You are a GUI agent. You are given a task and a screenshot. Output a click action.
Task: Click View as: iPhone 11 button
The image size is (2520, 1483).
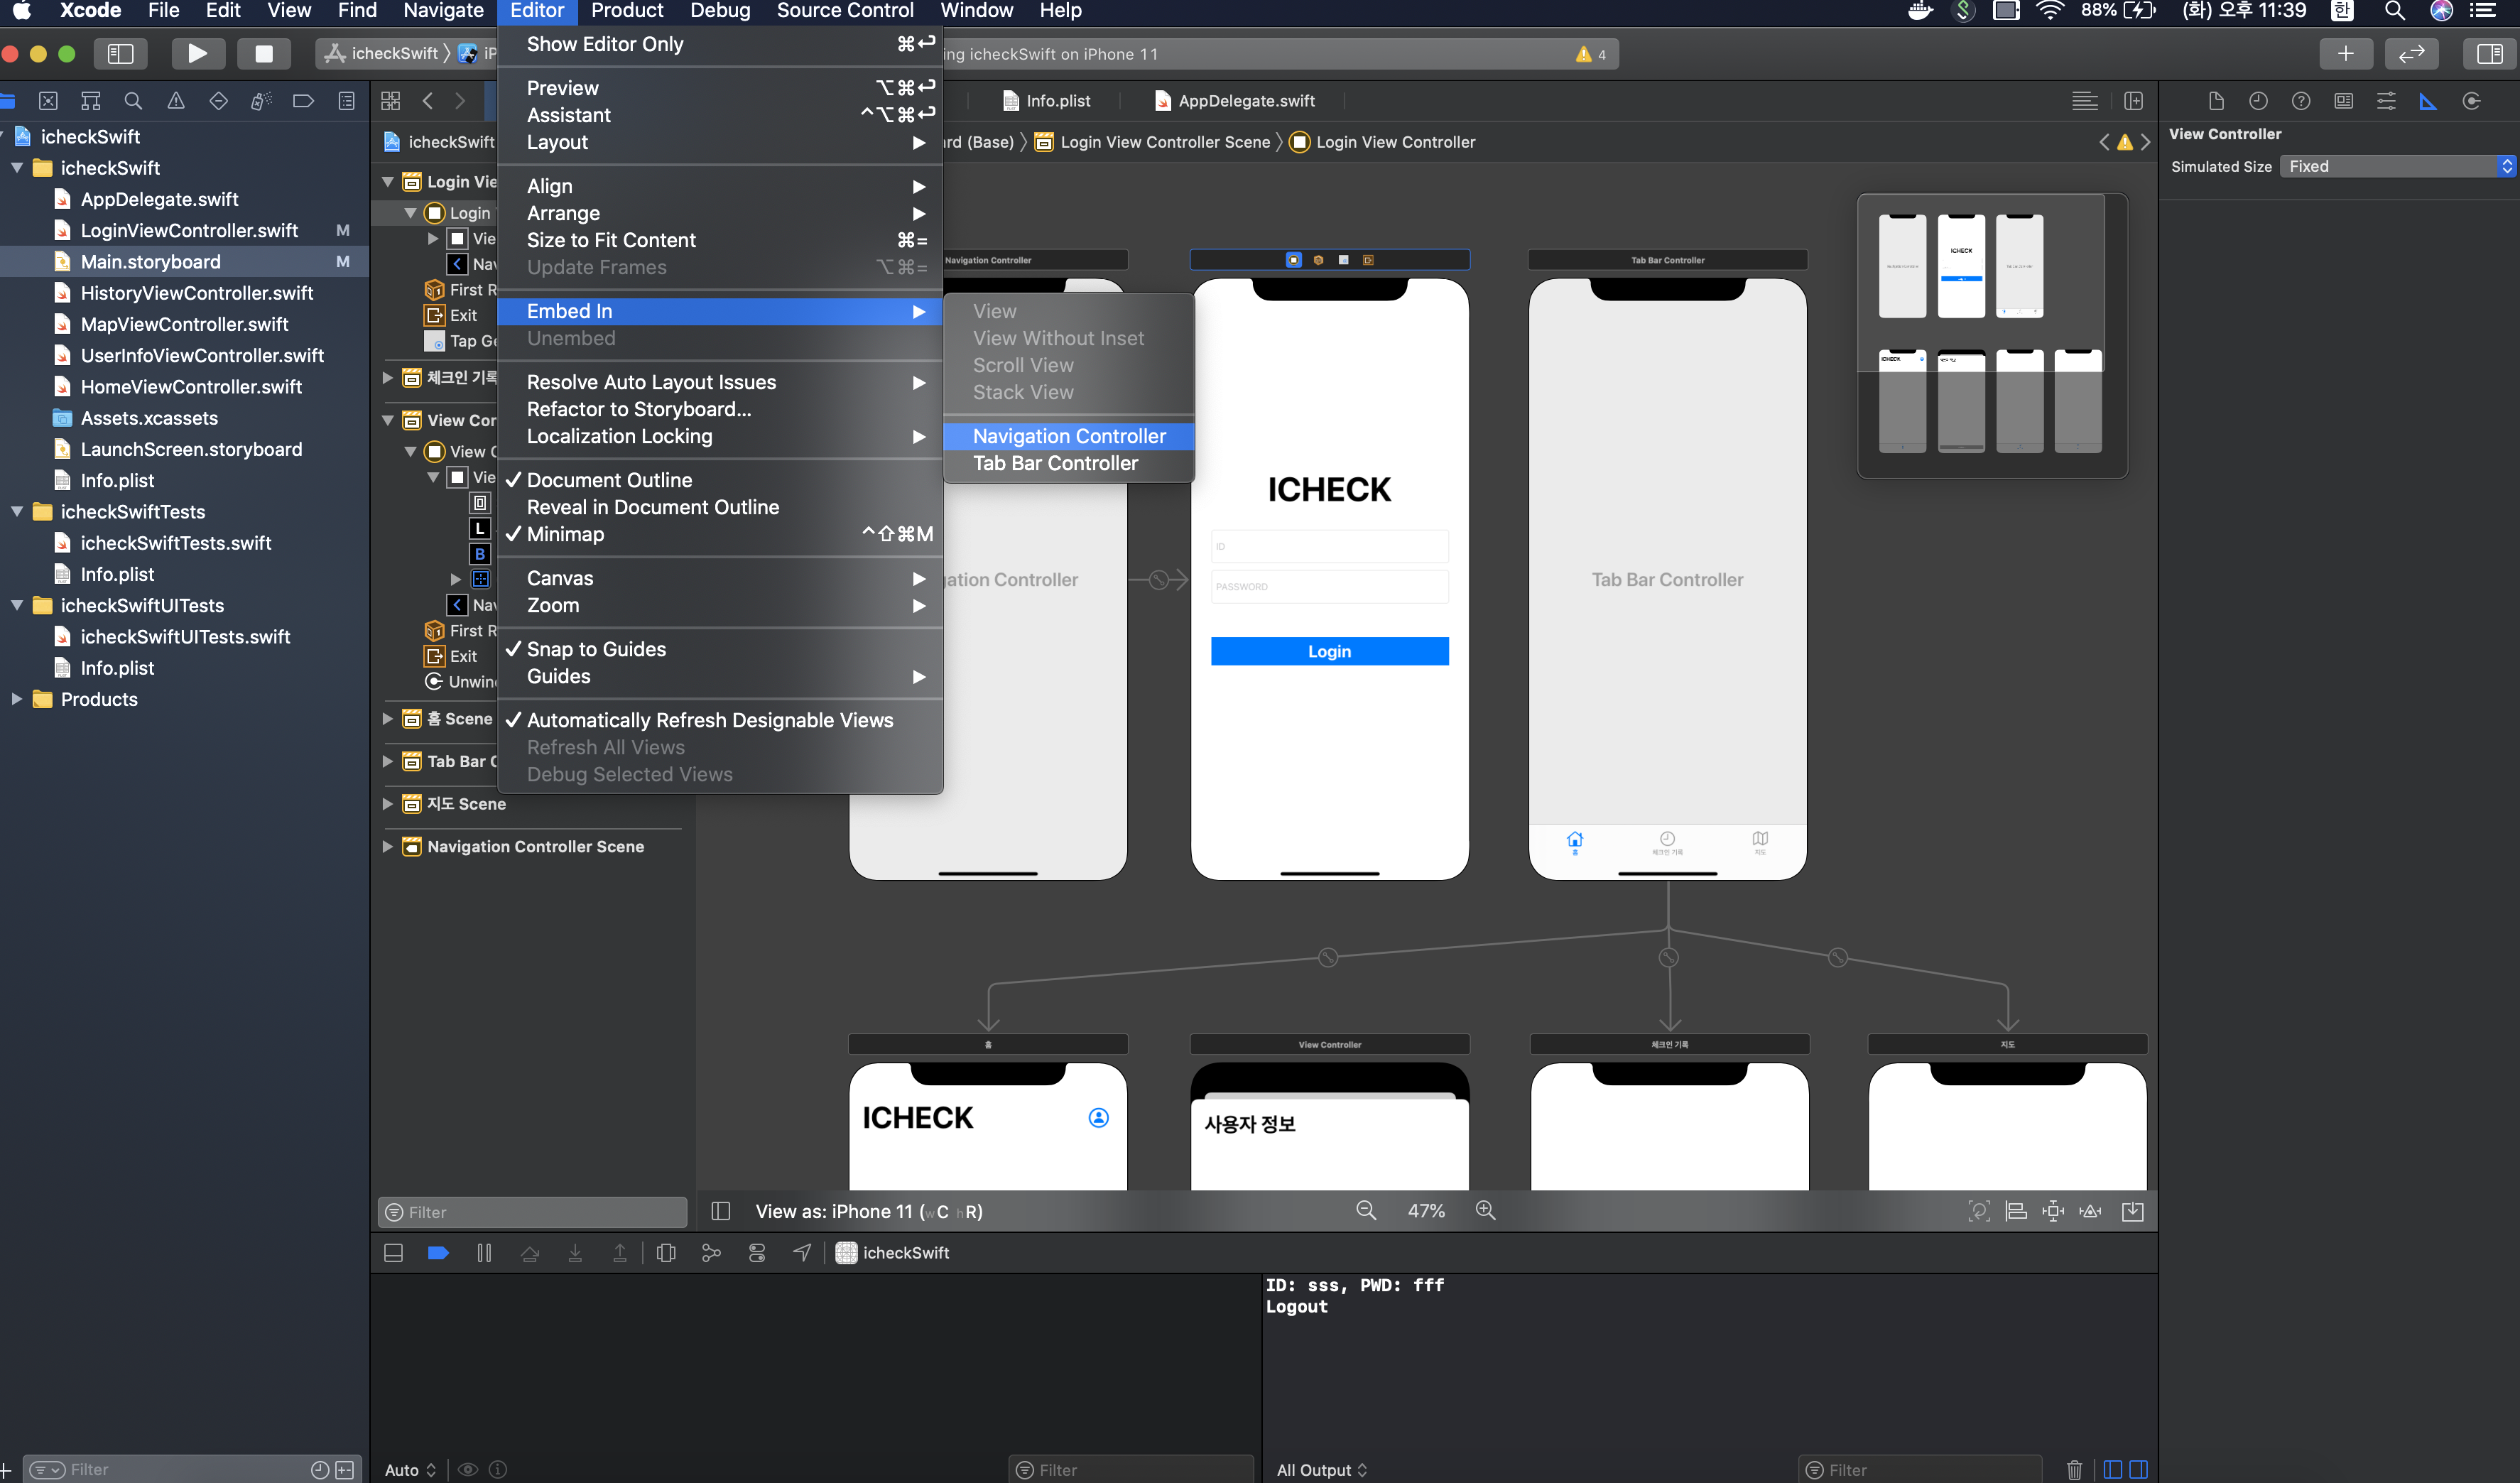tap(868, 1211)
